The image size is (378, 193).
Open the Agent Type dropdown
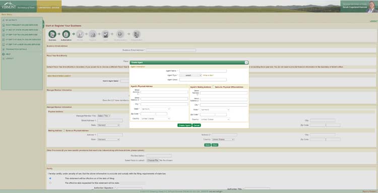[191, 75]
